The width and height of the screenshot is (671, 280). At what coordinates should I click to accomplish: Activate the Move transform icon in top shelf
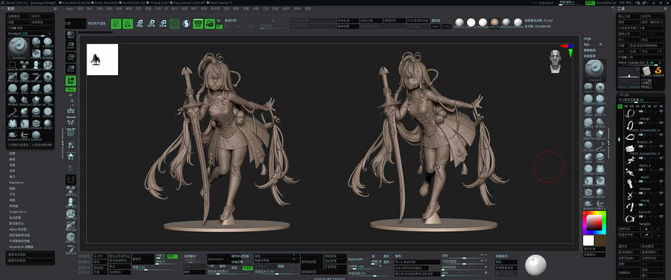pos(140,23)
